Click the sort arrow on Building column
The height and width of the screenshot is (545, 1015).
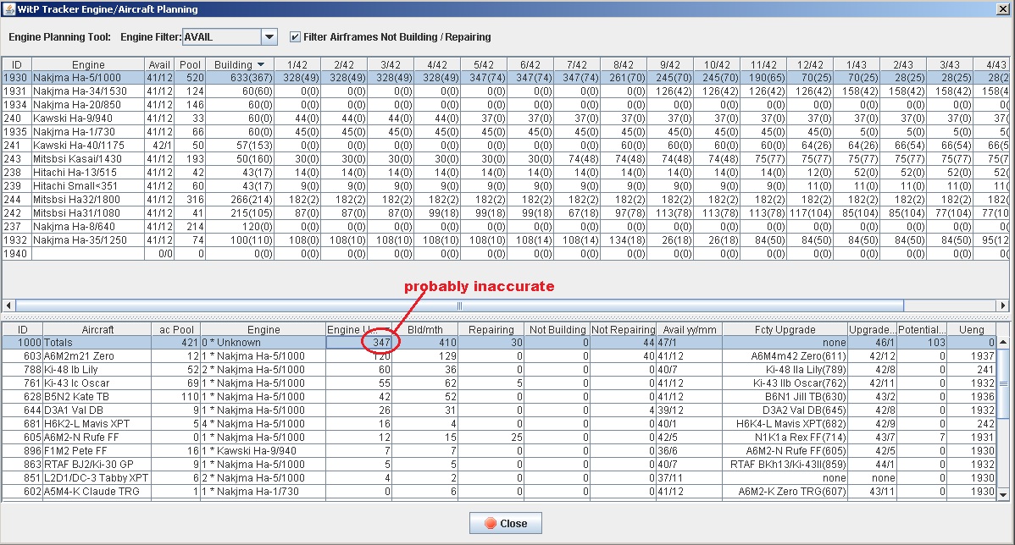pos(261,65)
